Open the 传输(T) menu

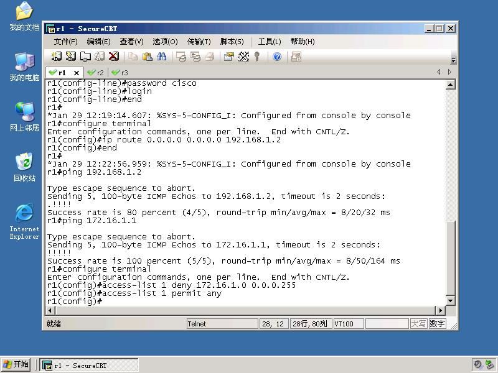pyautogui.click(x=199, y=42)
